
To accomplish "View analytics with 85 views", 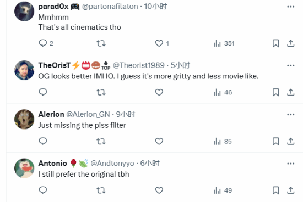I will [223, 141].
